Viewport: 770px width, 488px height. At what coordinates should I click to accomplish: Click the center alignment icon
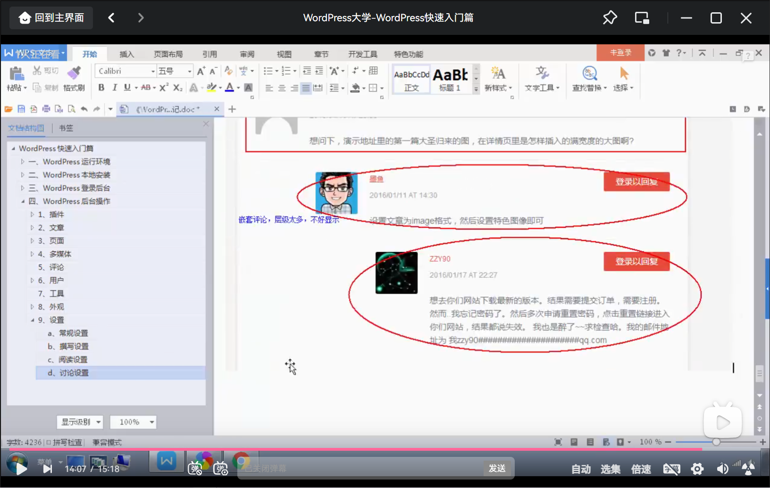click(282, 88)
